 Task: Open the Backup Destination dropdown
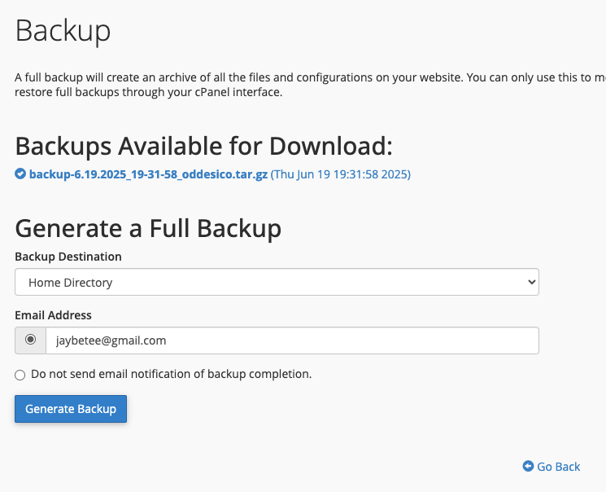tap(277, 282)
